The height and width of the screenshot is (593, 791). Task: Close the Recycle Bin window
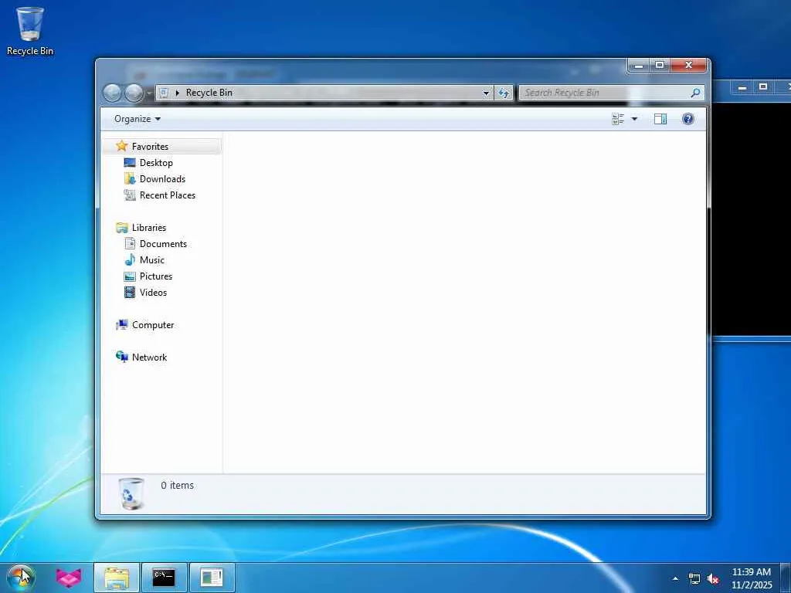(688, 66)
